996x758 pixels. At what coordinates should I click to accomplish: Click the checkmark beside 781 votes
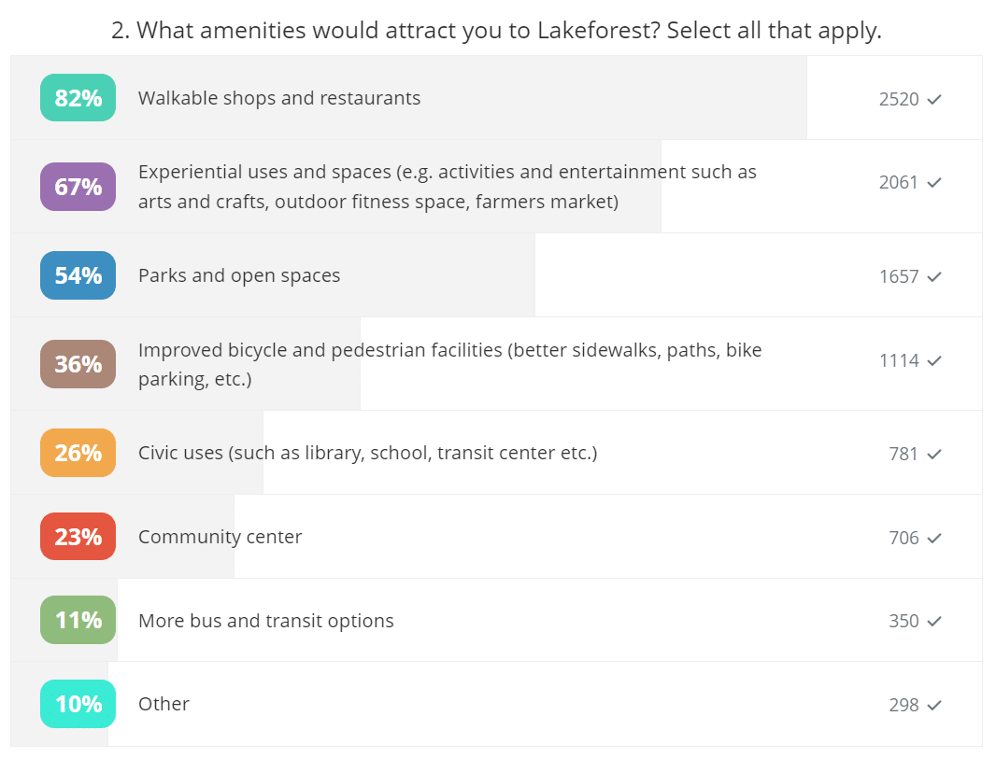[x=934, y=454]
